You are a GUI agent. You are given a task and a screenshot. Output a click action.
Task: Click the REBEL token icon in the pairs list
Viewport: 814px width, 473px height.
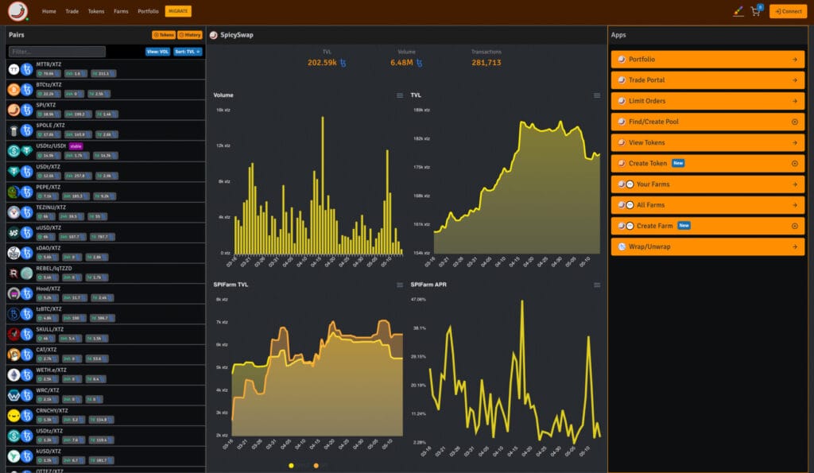tap(14, 273)
